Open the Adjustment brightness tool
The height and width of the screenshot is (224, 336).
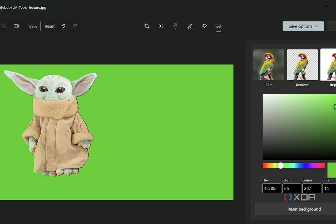[161, 26]
